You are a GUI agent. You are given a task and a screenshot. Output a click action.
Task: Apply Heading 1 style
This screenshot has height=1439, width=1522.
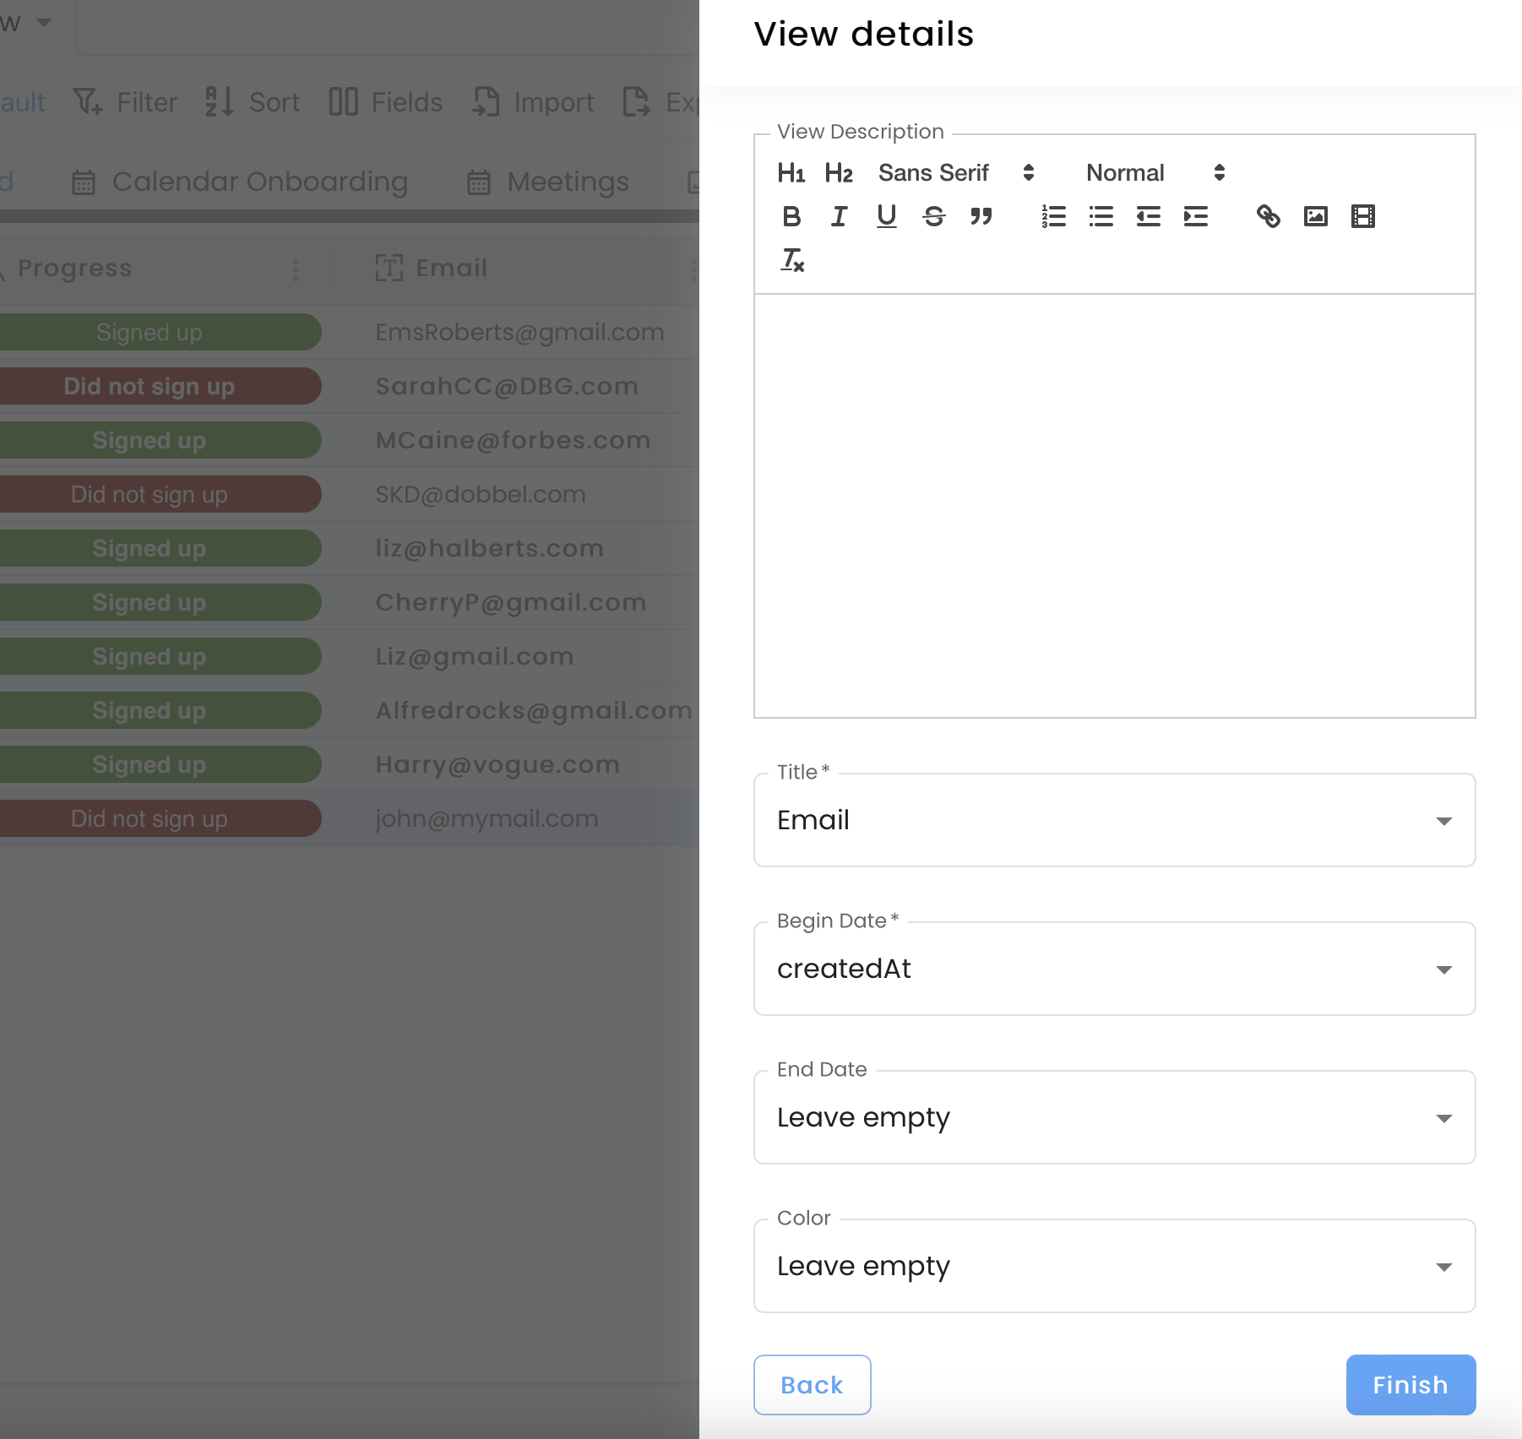[791, 172]
